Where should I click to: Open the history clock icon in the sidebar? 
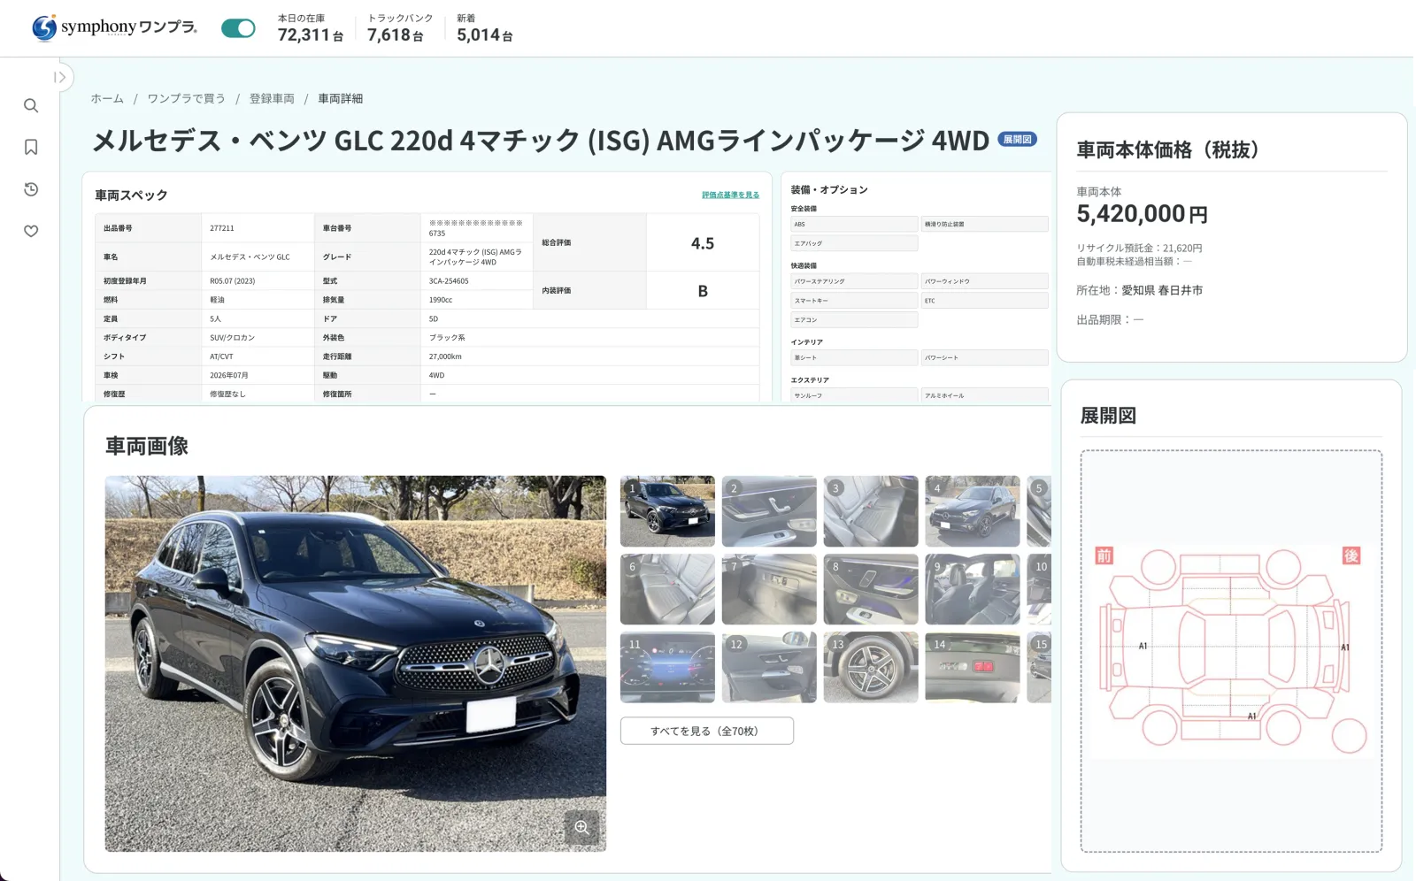[31, 189]
